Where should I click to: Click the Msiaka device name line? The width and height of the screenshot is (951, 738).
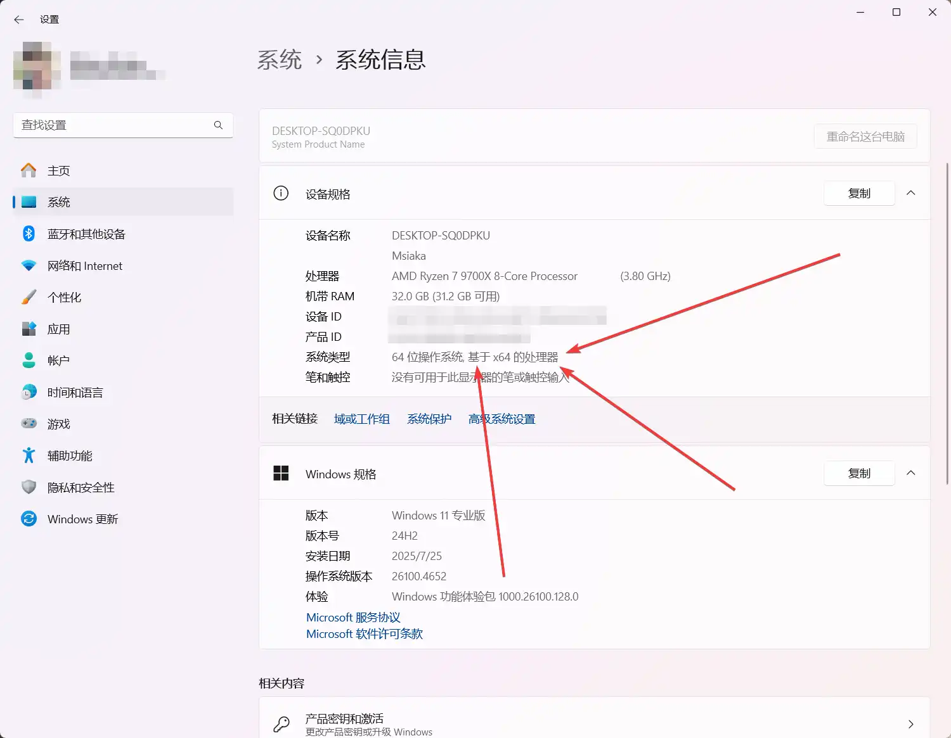pos(409,255)
